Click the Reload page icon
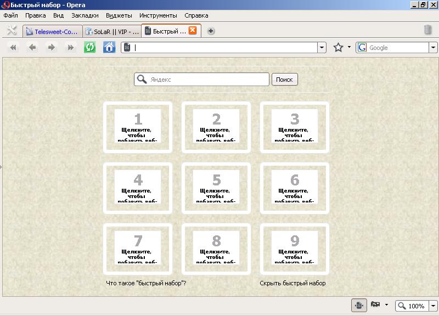Screen dimensions: 439x316 point(89,48)
